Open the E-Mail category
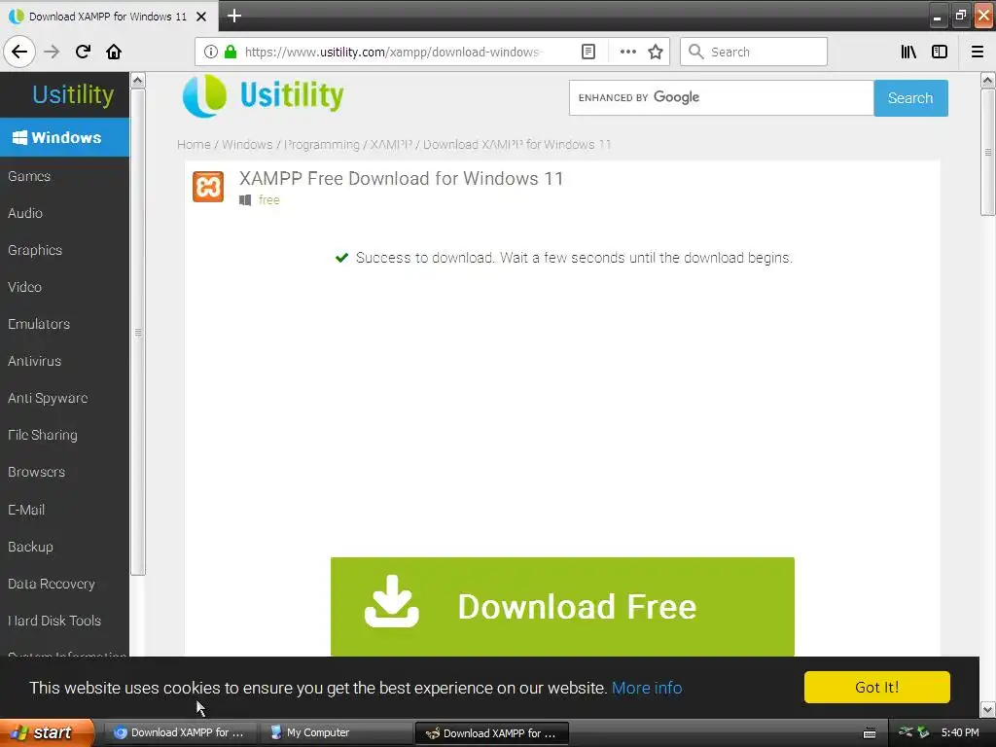 (26, 510)
